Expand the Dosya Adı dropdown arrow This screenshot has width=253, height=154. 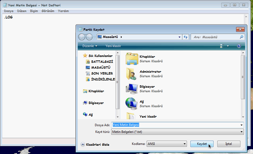241,125
